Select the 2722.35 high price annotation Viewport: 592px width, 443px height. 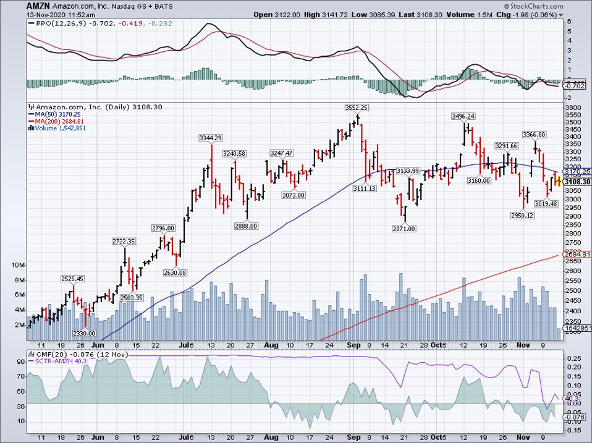click(124, 241)
